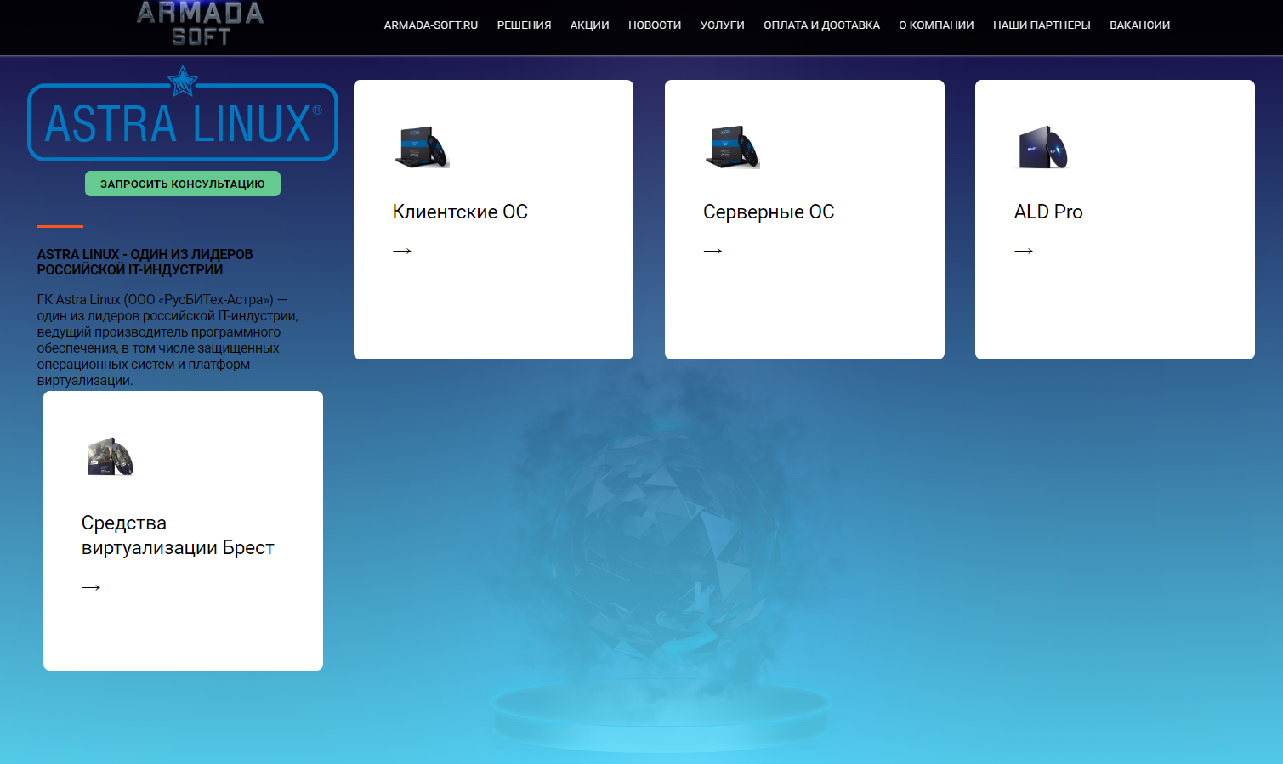Navigate to О компании
1283x764 pixels.
[x=936, y=25]
